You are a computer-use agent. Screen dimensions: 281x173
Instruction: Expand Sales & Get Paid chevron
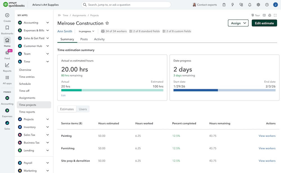[48, 38]
